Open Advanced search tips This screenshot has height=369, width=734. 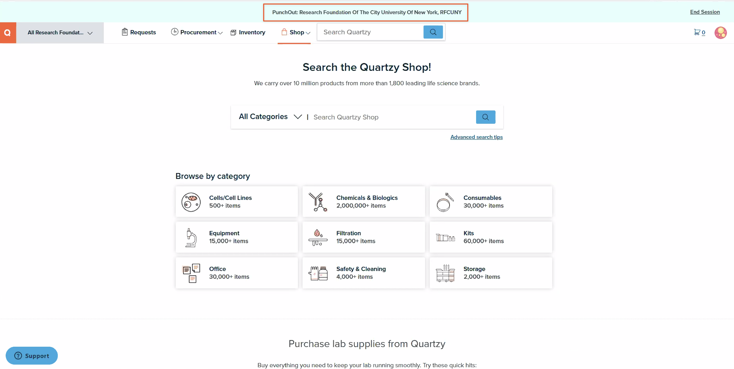click(x=476, y=137)
